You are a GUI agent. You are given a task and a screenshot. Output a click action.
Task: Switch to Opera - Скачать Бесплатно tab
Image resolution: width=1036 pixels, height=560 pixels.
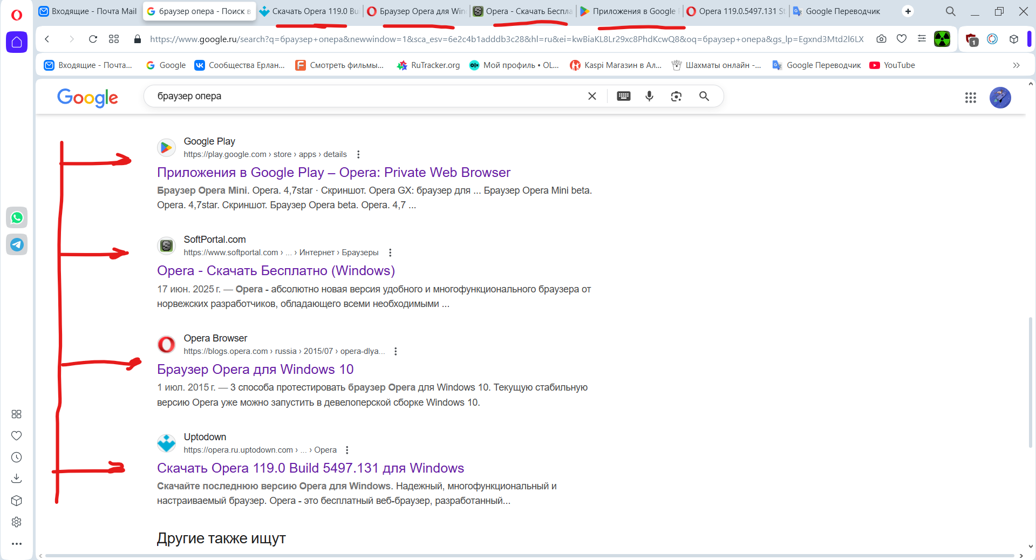pos(523,11)
